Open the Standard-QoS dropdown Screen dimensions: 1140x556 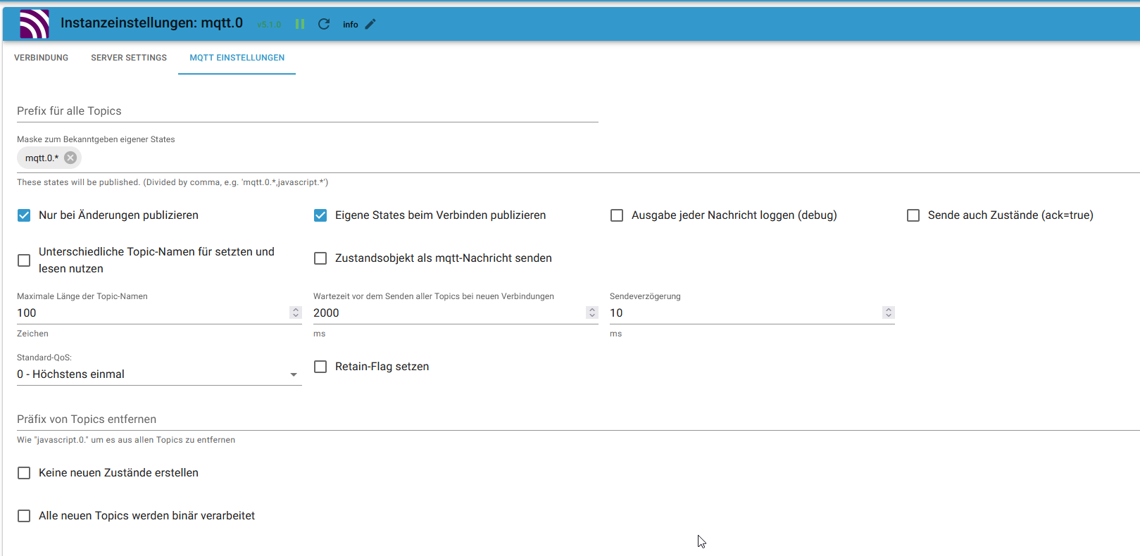[159, 374]
